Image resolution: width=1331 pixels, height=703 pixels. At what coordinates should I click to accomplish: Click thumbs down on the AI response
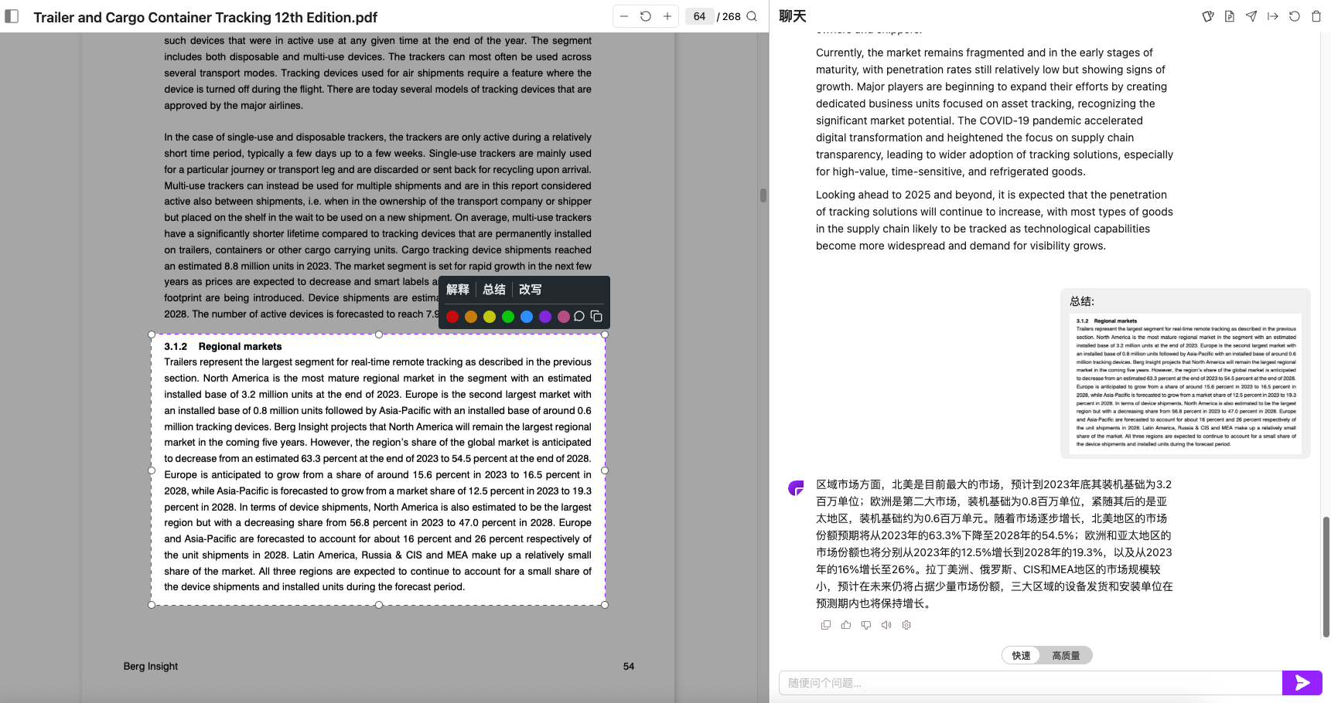coord(866,625)
